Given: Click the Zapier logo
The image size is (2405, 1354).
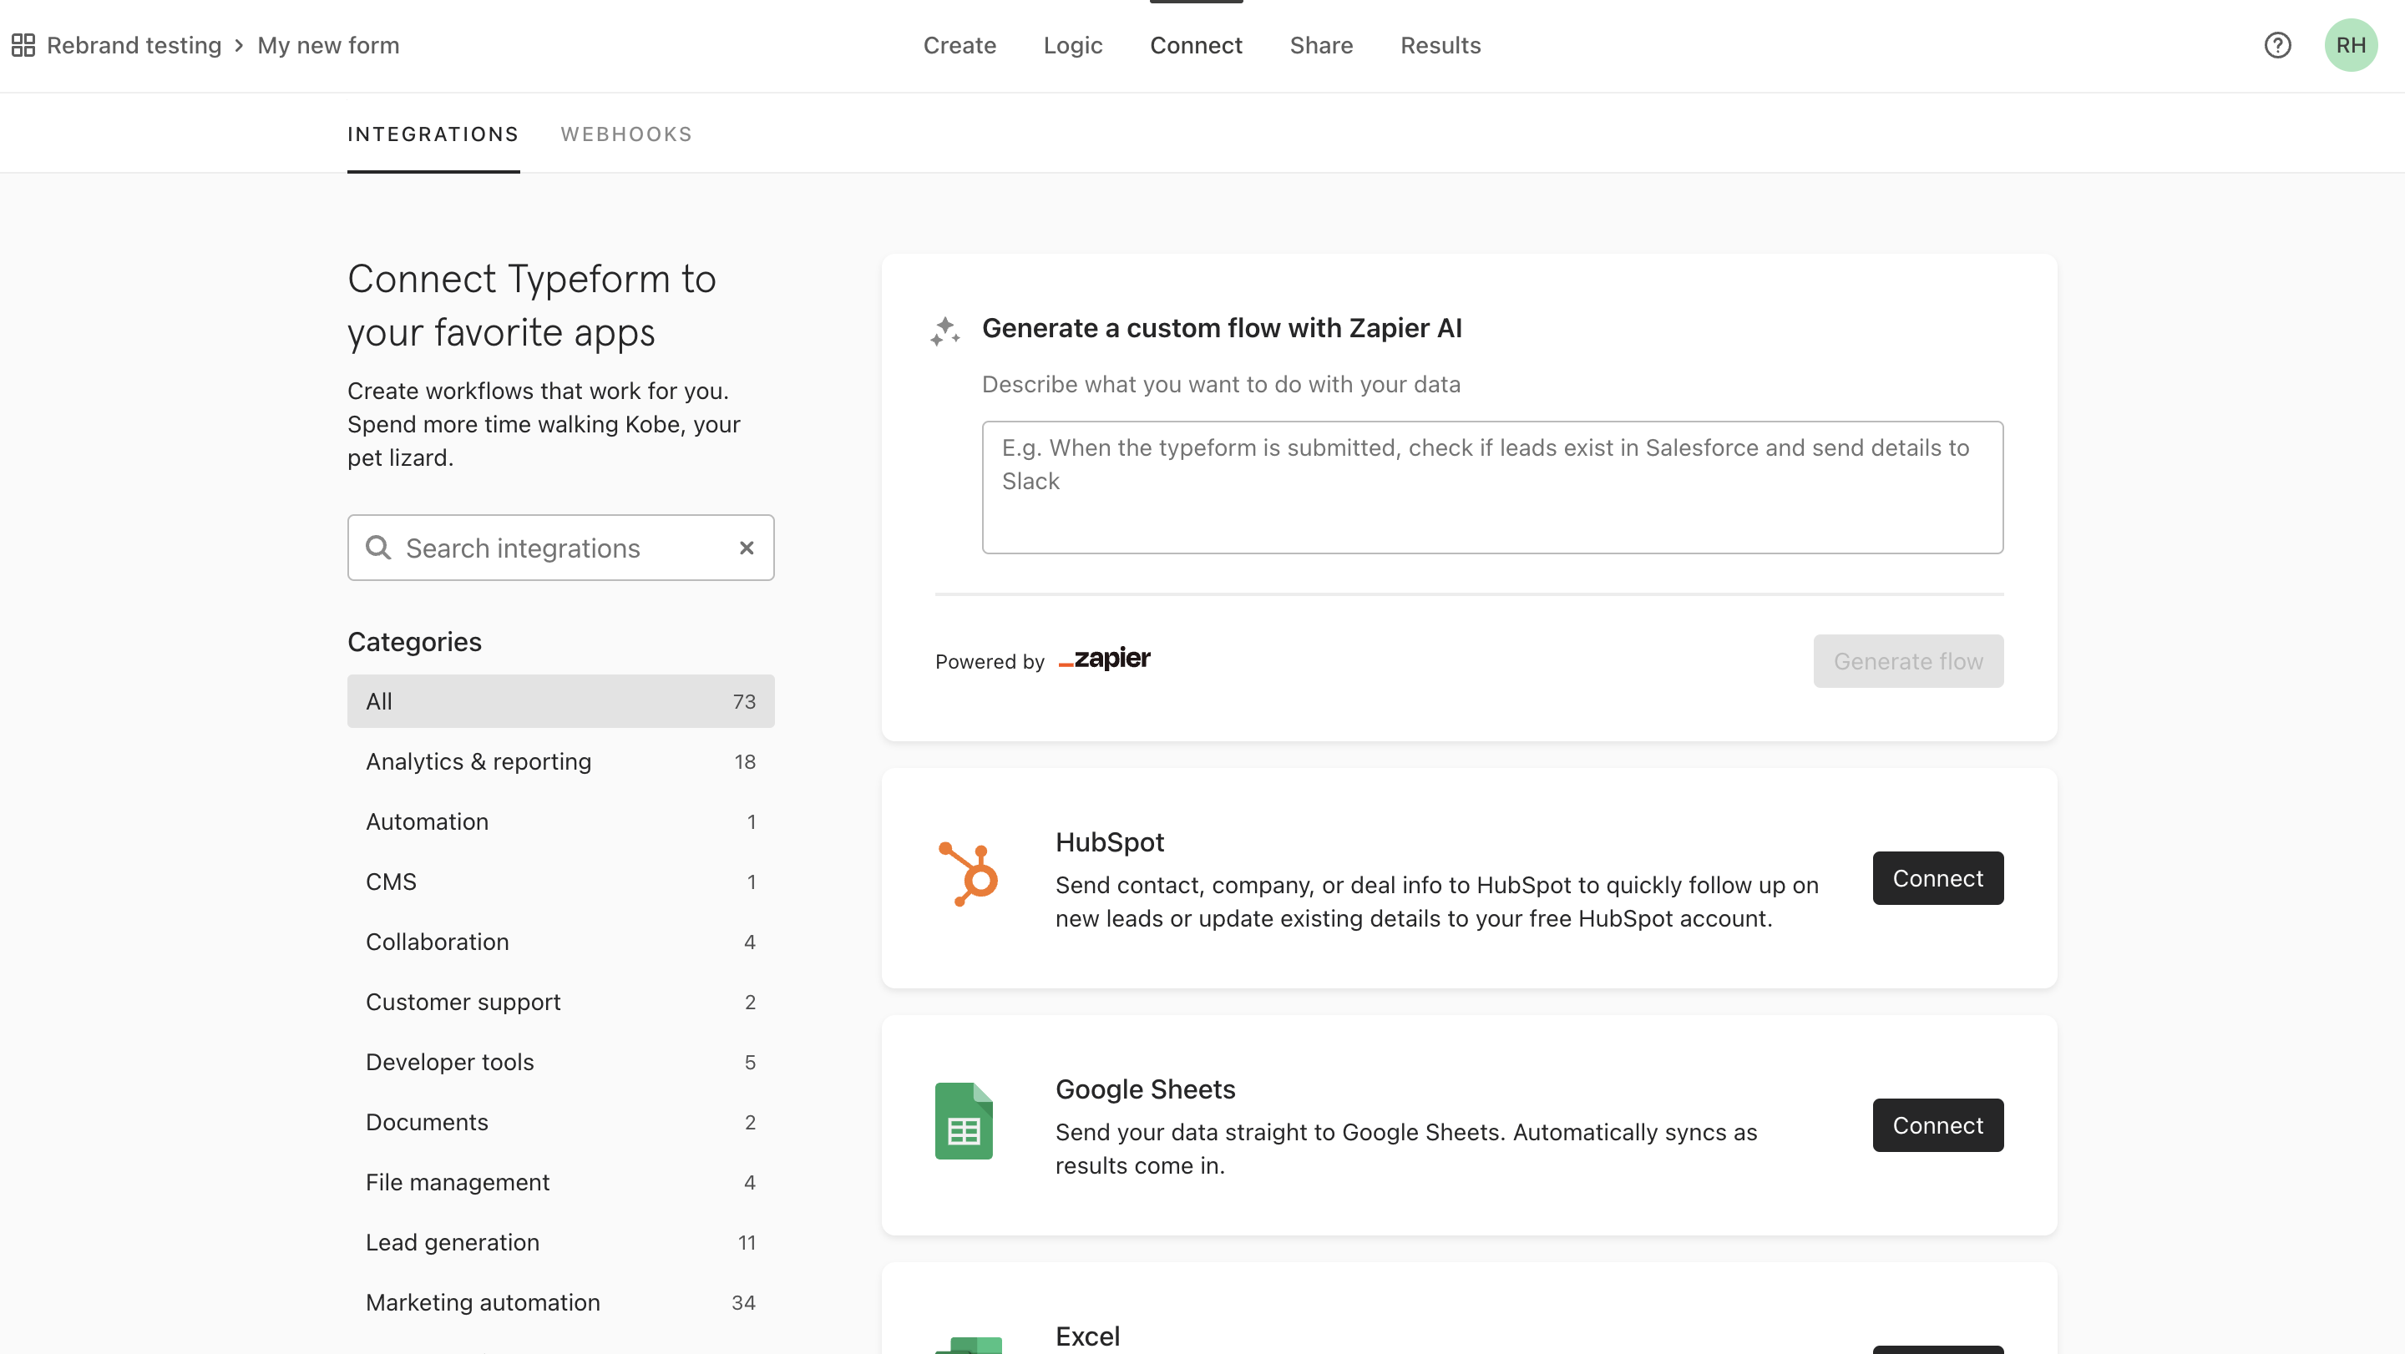Looking at the screenshot, I should coord(1105,659).
